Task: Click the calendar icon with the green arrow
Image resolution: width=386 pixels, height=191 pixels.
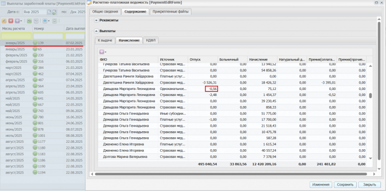Action: pyautogui.click(x=54, y=12)
